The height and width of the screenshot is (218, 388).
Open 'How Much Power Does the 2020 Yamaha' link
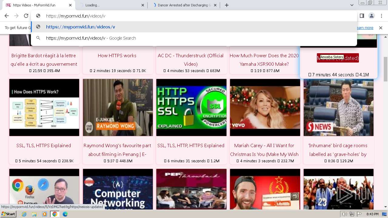pyautogui.click(x=264, y=60)
